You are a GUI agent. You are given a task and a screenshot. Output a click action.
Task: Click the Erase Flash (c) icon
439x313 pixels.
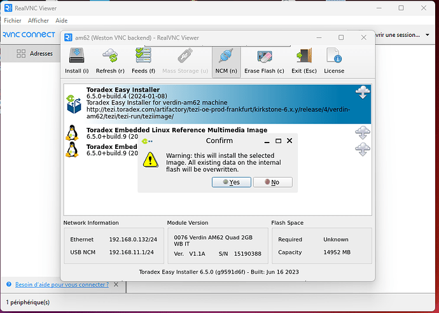tap(264, 57)
